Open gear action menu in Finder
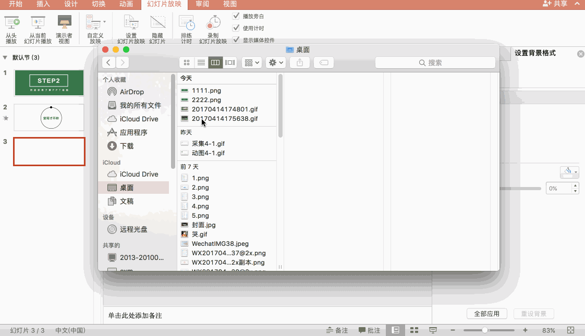This screenshot has height=336, width=585. pos(276,63)
